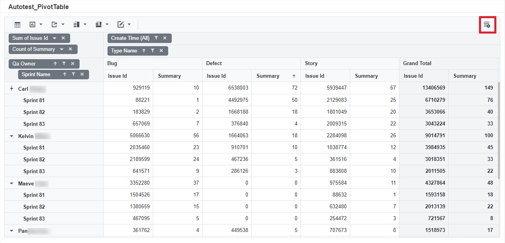Click the filter icon on Sprint Name
Screen dimensions: 505x243
[73, 75]
